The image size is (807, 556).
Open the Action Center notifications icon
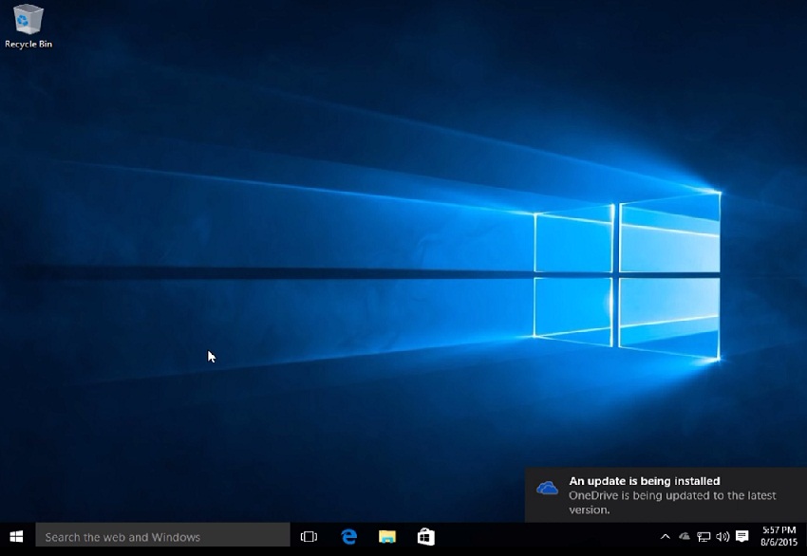pos(741,537)
